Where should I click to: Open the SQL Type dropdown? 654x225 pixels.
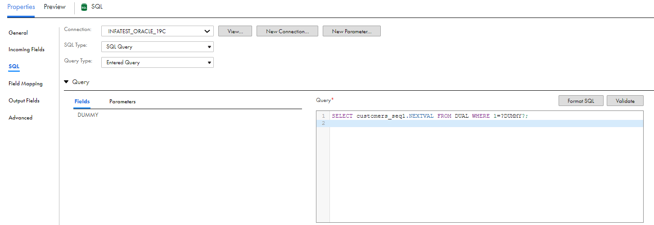(158, 47)
